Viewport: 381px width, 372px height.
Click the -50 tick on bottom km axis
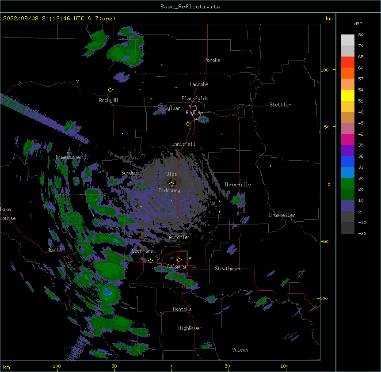[x=113, y=366]
